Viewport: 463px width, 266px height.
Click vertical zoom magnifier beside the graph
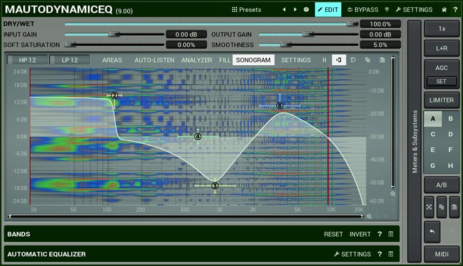392,194
